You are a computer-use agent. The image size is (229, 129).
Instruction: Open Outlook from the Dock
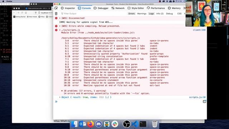click(x=82, y=124)
